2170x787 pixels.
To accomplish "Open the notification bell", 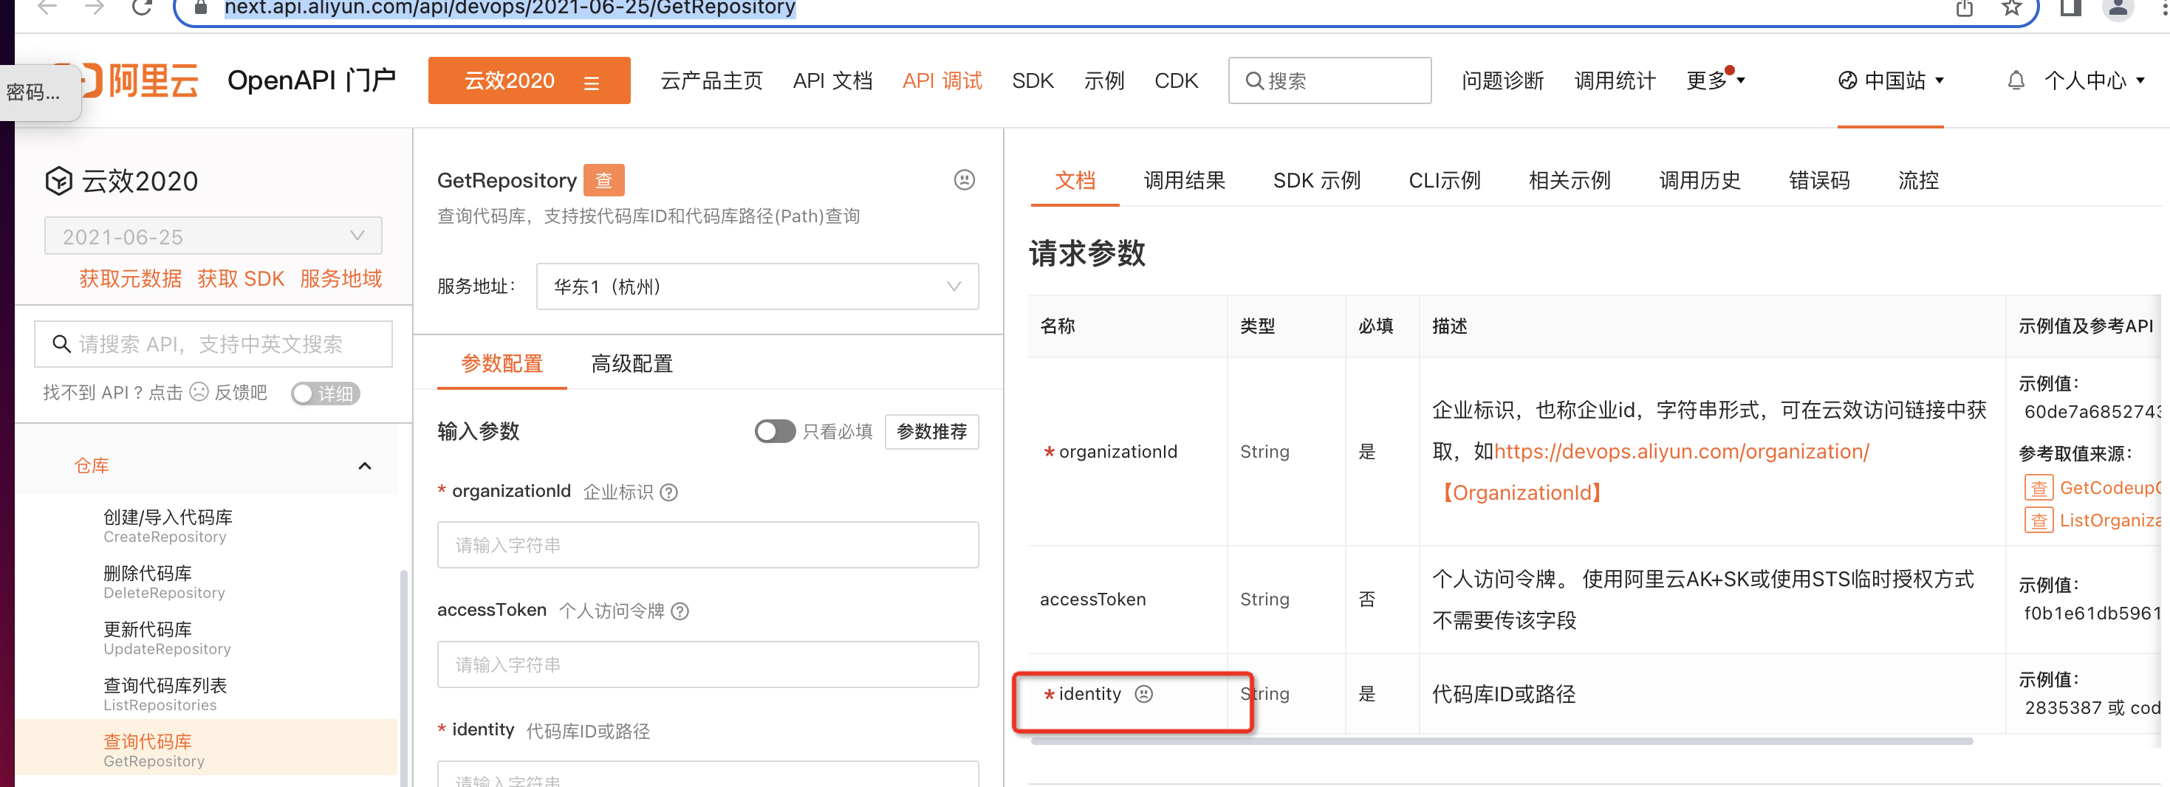I will pos(2016,80).
